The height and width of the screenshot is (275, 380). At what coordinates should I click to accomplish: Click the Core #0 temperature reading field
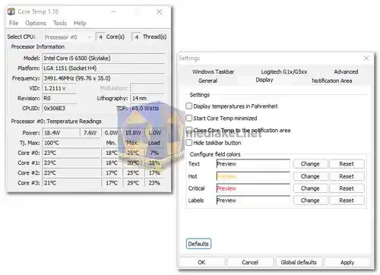tap(71, 153)
